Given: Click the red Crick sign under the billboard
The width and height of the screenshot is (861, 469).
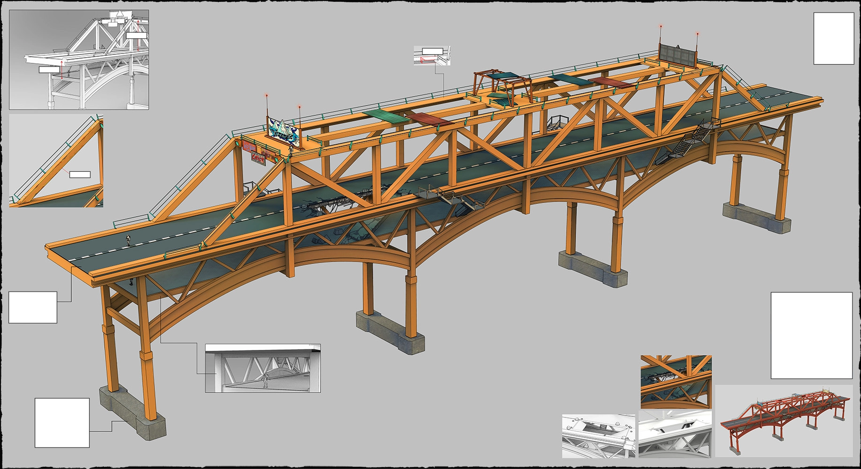Looking at the screenshot, I should [258, 158].
